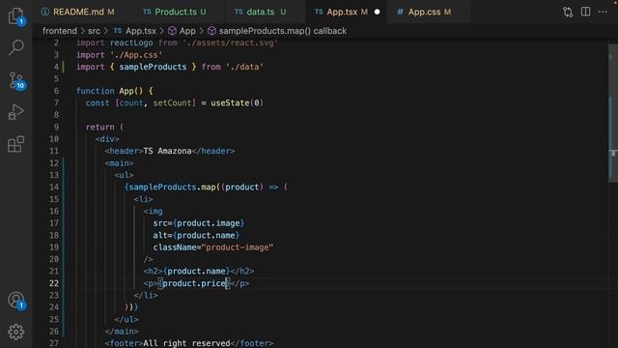The image size is (618, 348).
Task: Click the './data' import path
Action: (244, 67)
